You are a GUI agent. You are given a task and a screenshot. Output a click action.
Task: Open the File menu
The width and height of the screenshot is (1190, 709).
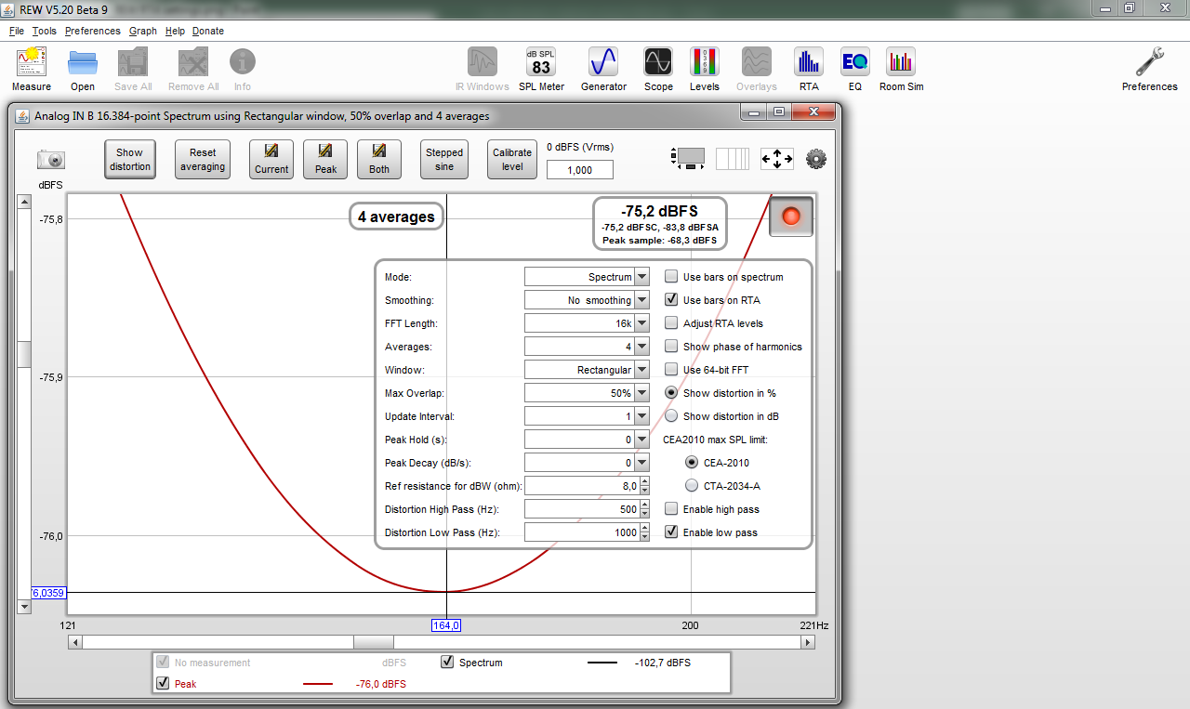17,31
